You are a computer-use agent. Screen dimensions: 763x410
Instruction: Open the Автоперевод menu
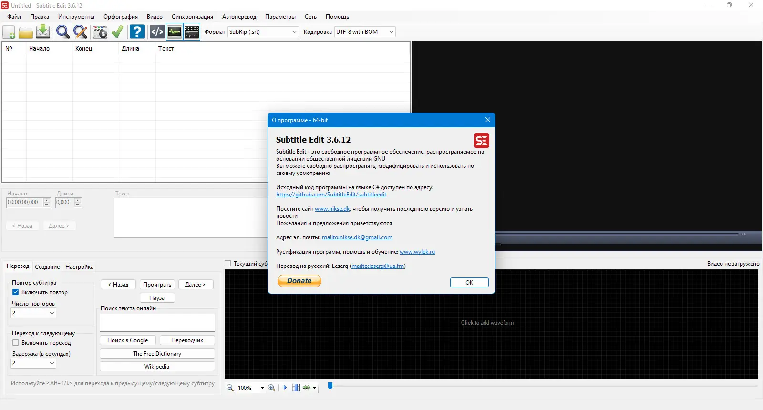[x=239, y=17]
